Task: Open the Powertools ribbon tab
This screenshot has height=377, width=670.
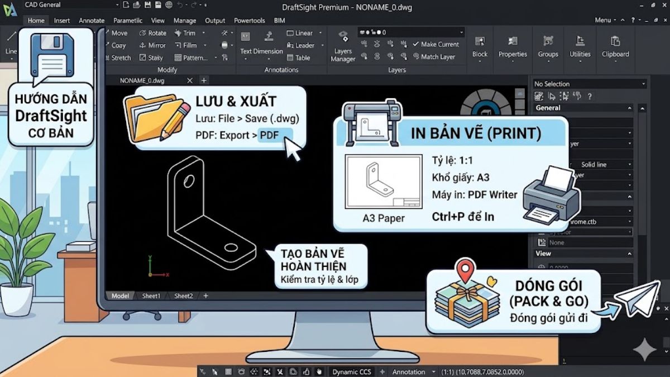Action: tap(250, 21)
